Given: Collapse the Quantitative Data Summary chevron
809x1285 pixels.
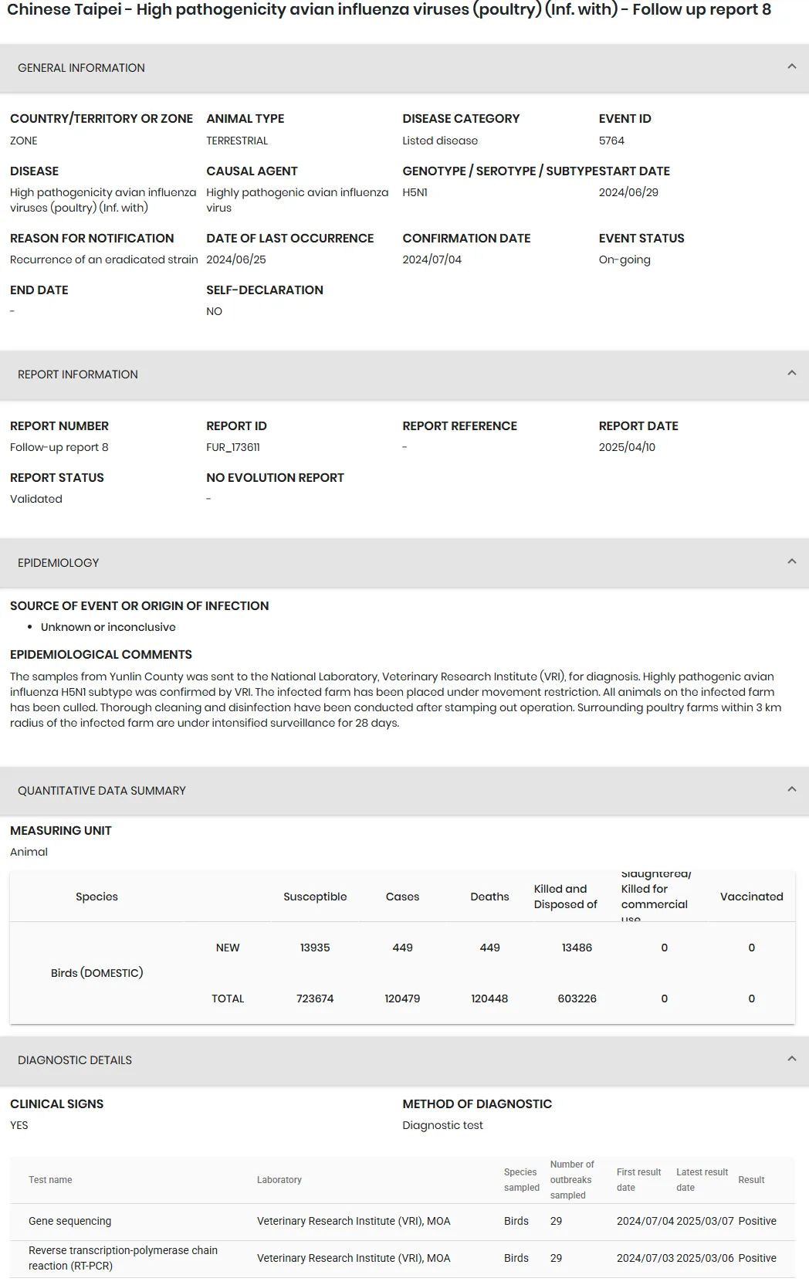Looking at the screenshot, I should click(x=791, y=790).
